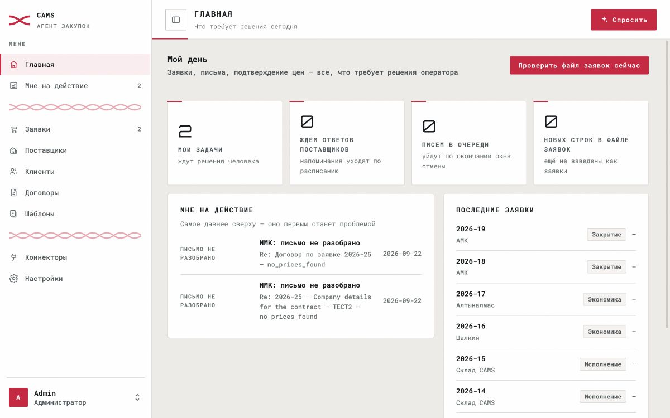Image resolution: width=670 pixels, height=418 pixels.
Task: Open the Мои задачи card
Action: click(x=225, y=143)
